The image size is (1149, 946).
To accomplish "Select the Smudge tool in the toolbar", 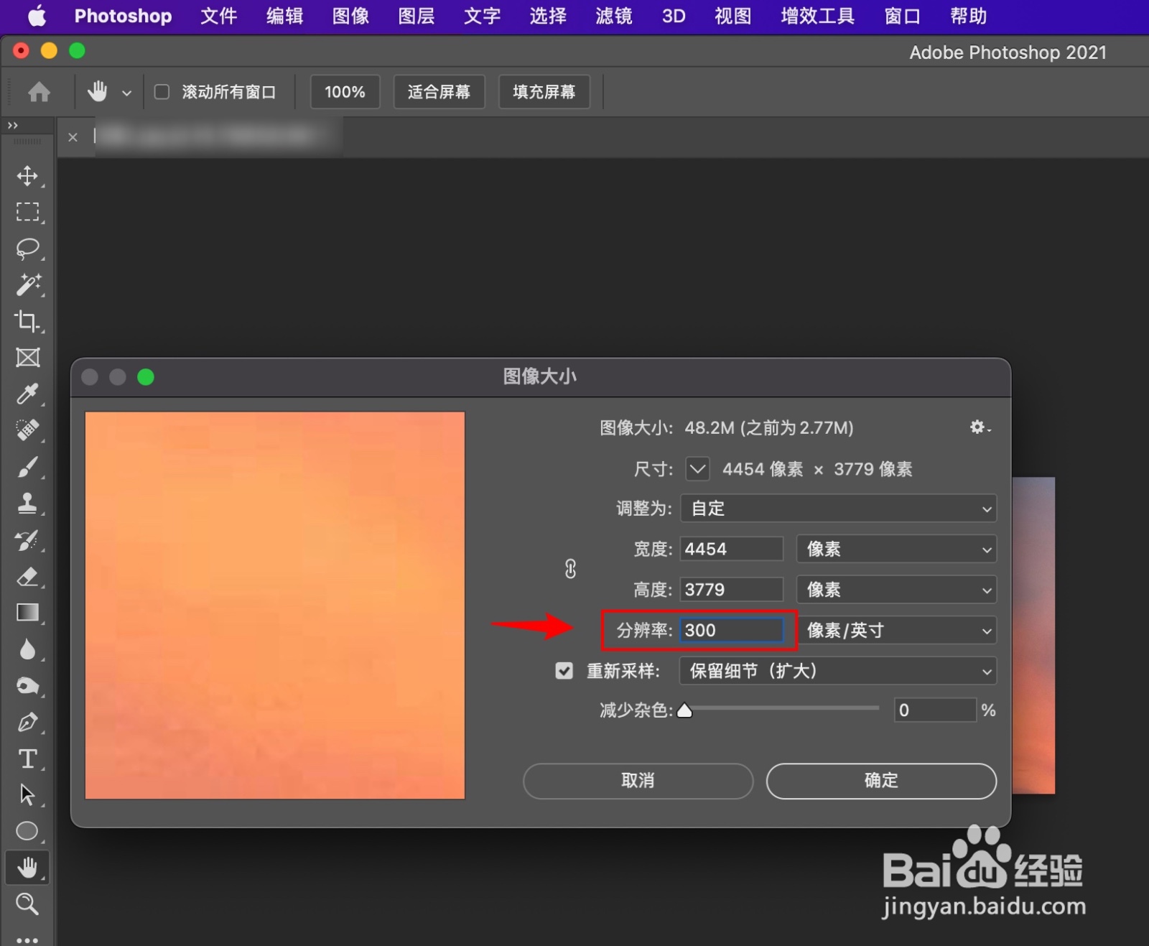I will pyautogui.click(x=27, y=686).
